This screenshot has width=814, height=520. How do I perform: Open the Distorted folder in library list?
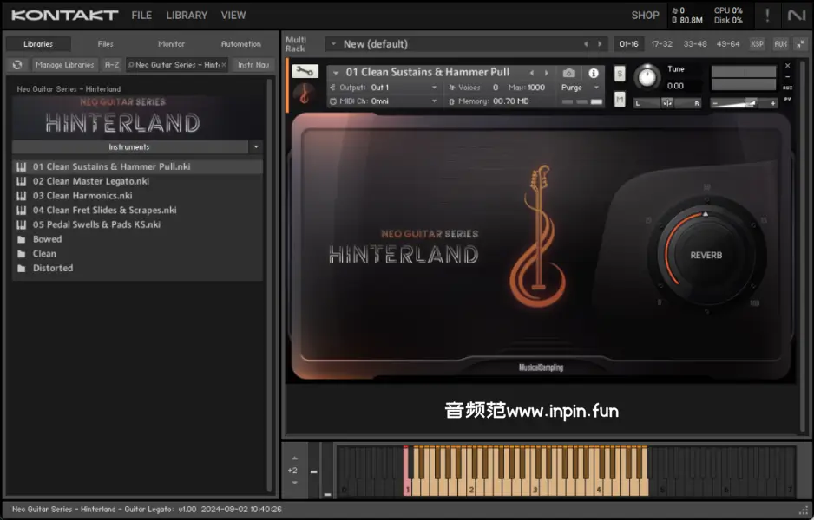(x=52, y=269)
